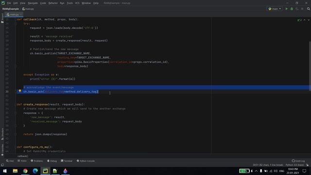Click the 'def configure_rb_mq' line in editor
Screen dimensions: 311x175
click(x=35, y=147)
